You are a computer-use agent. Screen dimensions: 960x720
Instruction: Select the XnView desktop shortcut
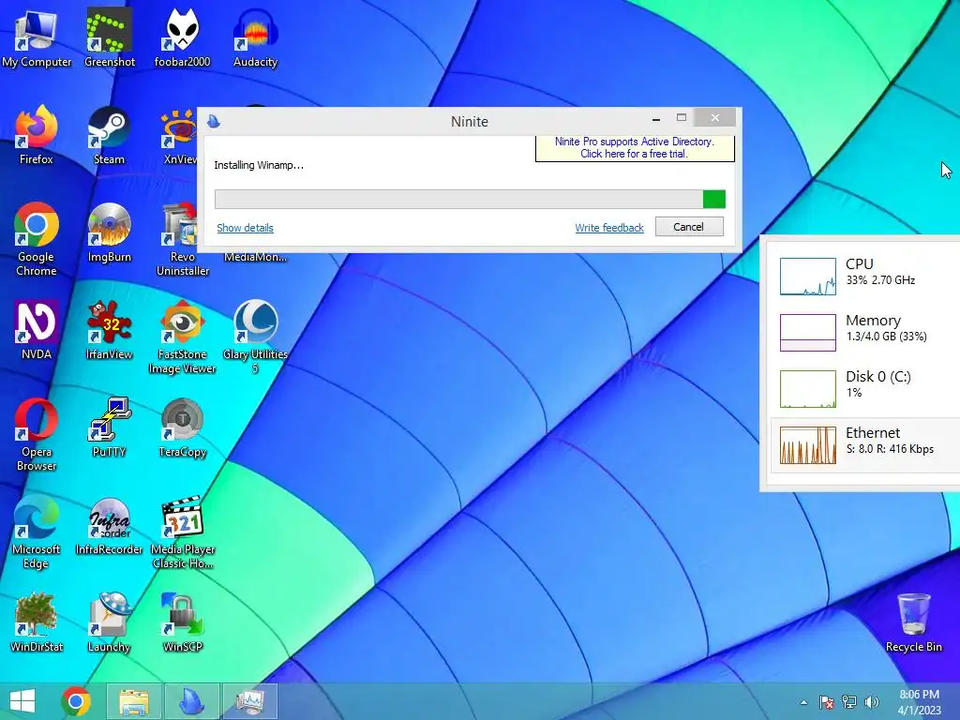click(179, 135)
